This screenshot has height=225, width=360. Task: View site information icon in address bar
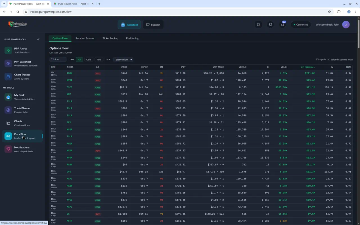[25, 12]
